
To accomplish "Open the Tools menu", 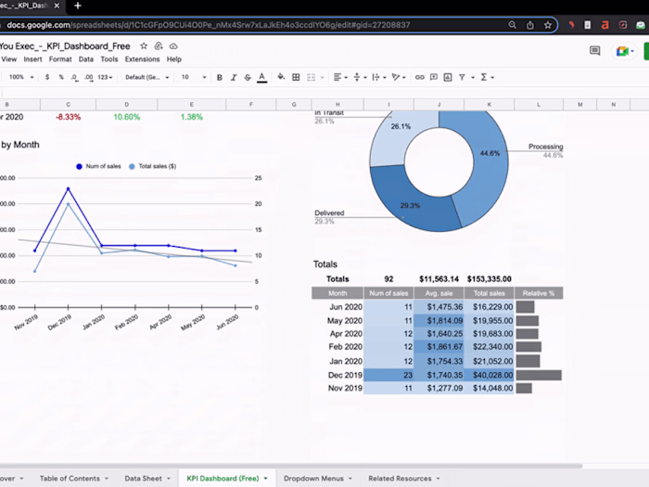I will point(109,59).
